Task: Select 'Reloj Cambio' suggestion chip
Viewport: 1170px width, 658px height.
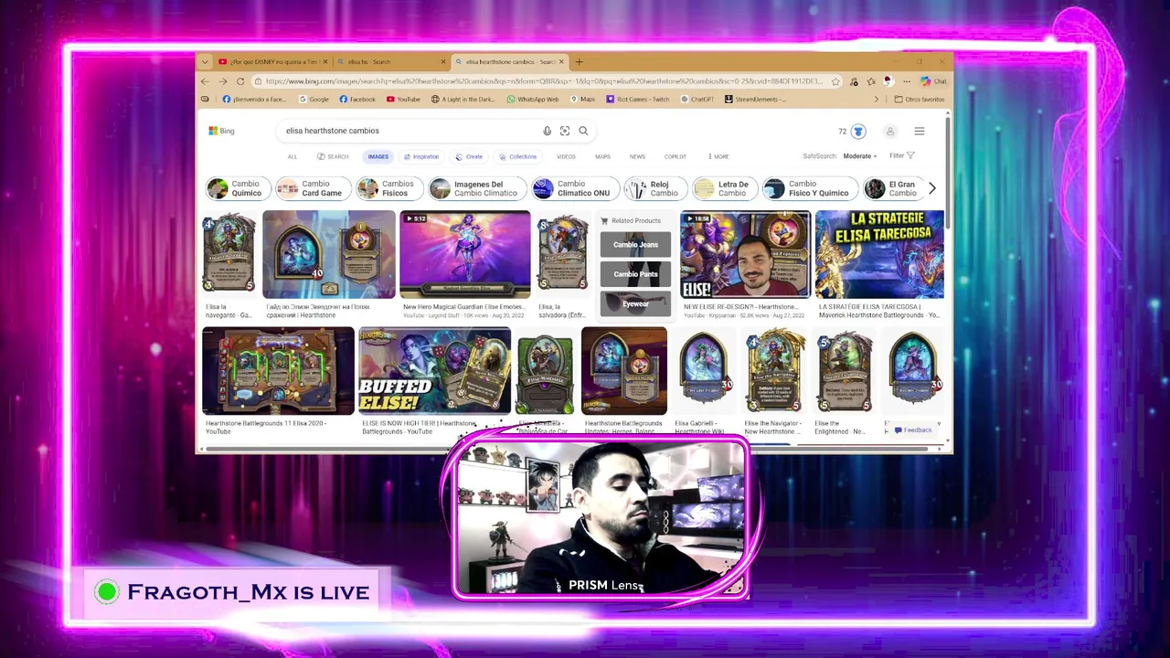Action: [x=654, y=188]
